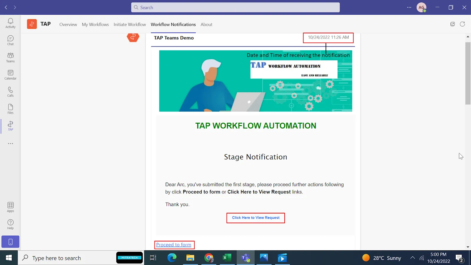Open the Apps store icon
Image resolution: width=471 pixels, height=265 pixels.
pyautogui.click(x=10, y=207)
